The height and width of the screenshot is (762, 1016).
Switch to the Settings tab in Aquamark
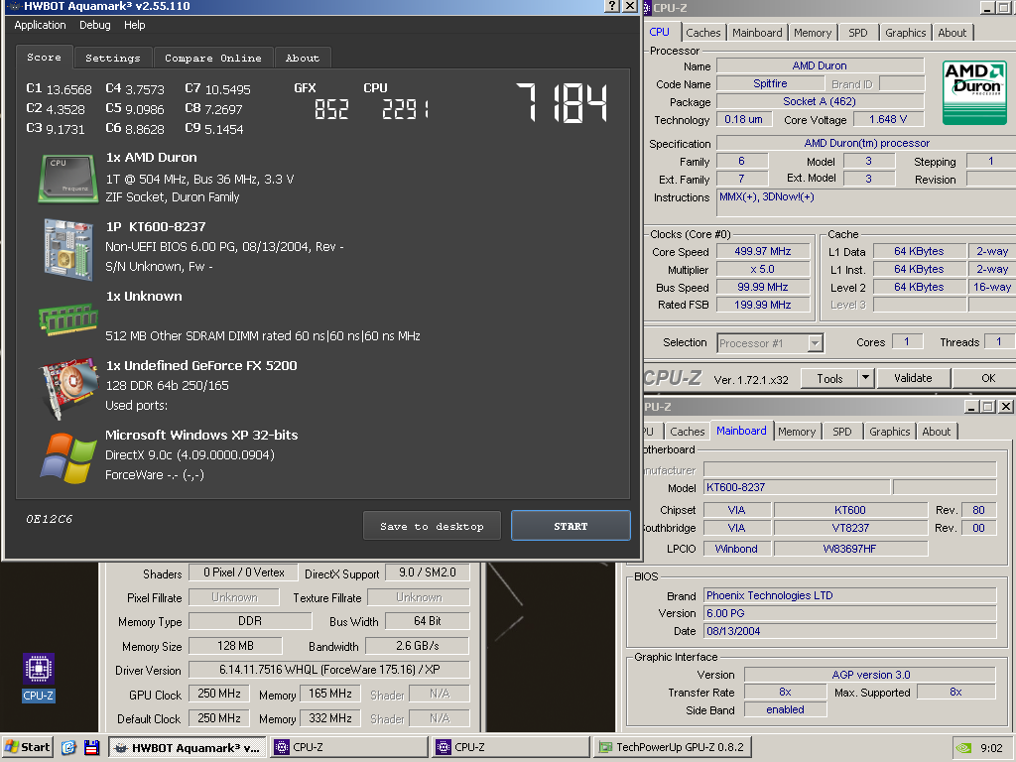pos(113,58)
